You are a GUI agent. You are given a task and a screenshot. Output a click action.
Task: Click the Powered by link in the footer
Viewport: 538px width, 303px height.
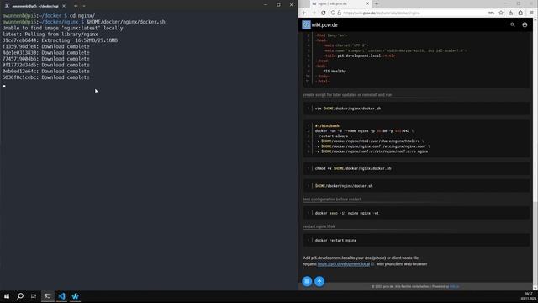(454, 286)
